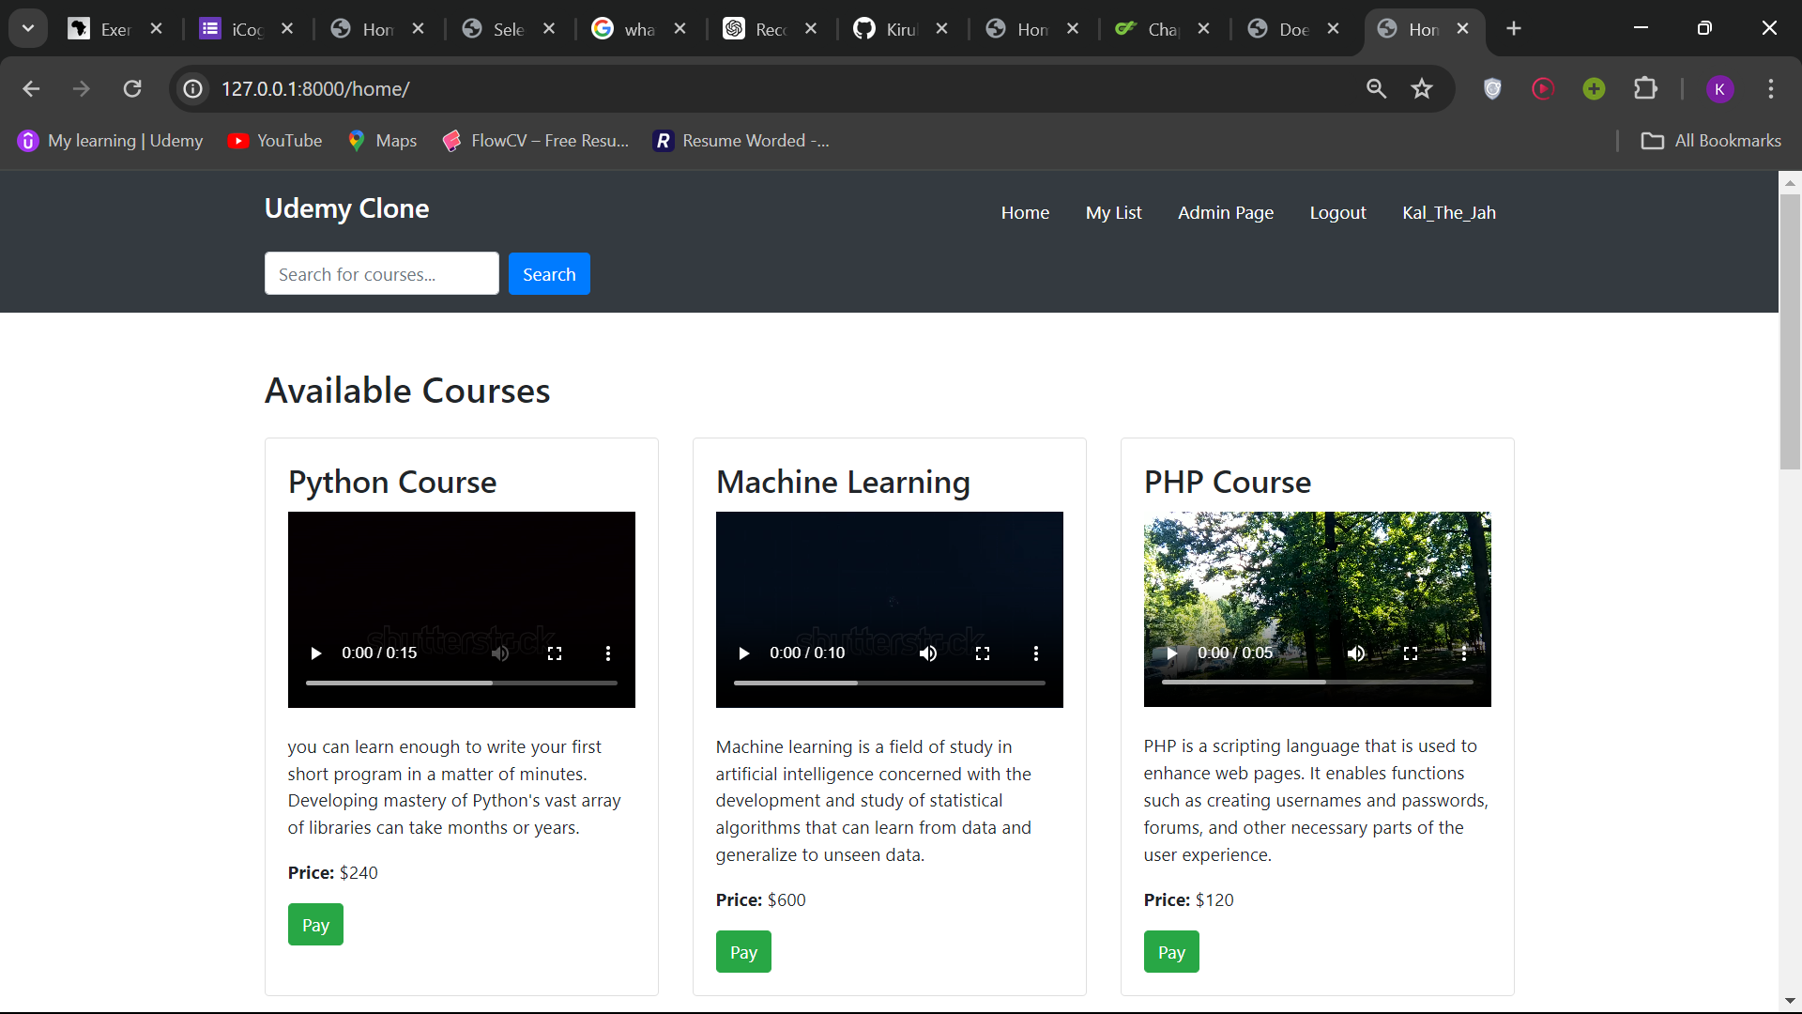This screenshot has height=1014, width=1802.
Task: Open My List in navigation
Action: 1113,213
